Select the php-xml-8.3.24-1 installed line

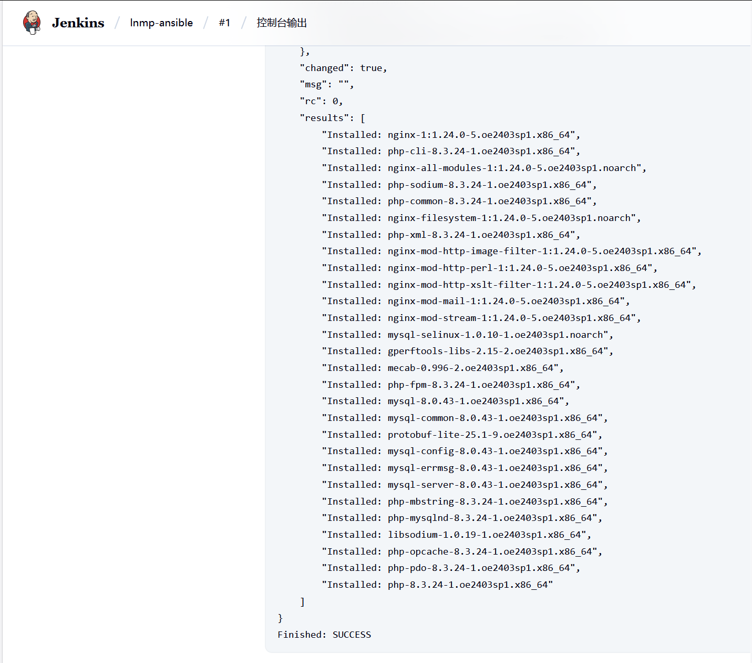pyautogui.click(x=451, y=235)
